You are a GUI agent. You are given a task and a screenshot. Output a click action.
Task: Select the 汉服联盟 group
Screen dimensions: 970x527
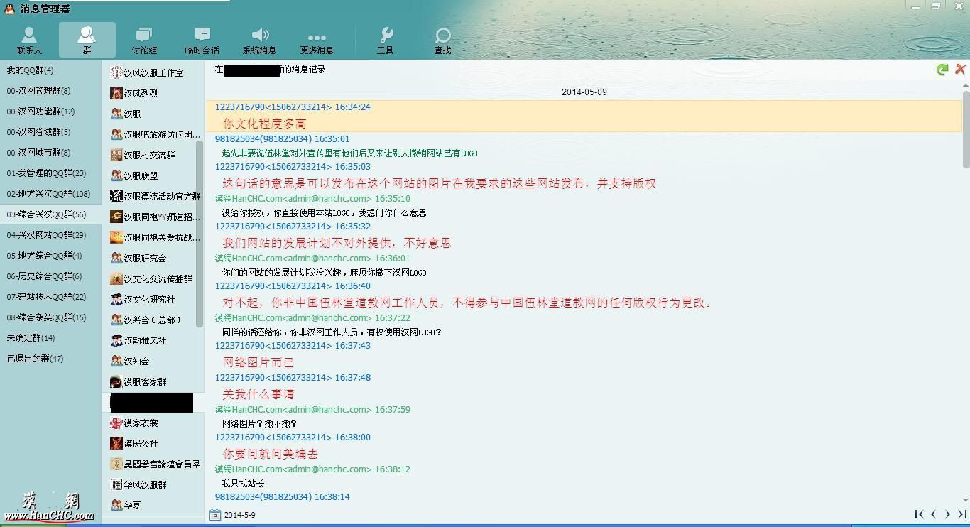[x=141, y=175]
